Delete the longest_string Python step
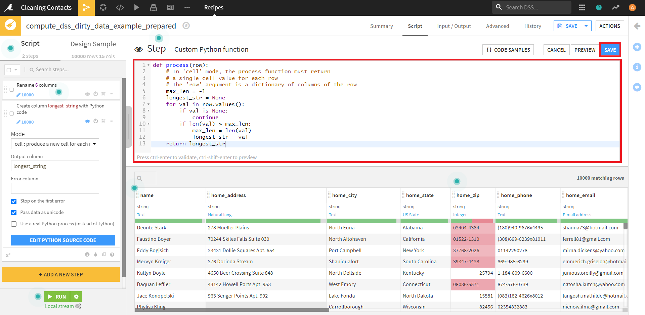 (103, 121)
